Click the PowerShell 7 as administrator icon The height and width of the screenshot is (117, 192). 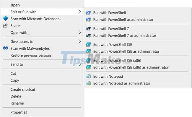point(88,35)
